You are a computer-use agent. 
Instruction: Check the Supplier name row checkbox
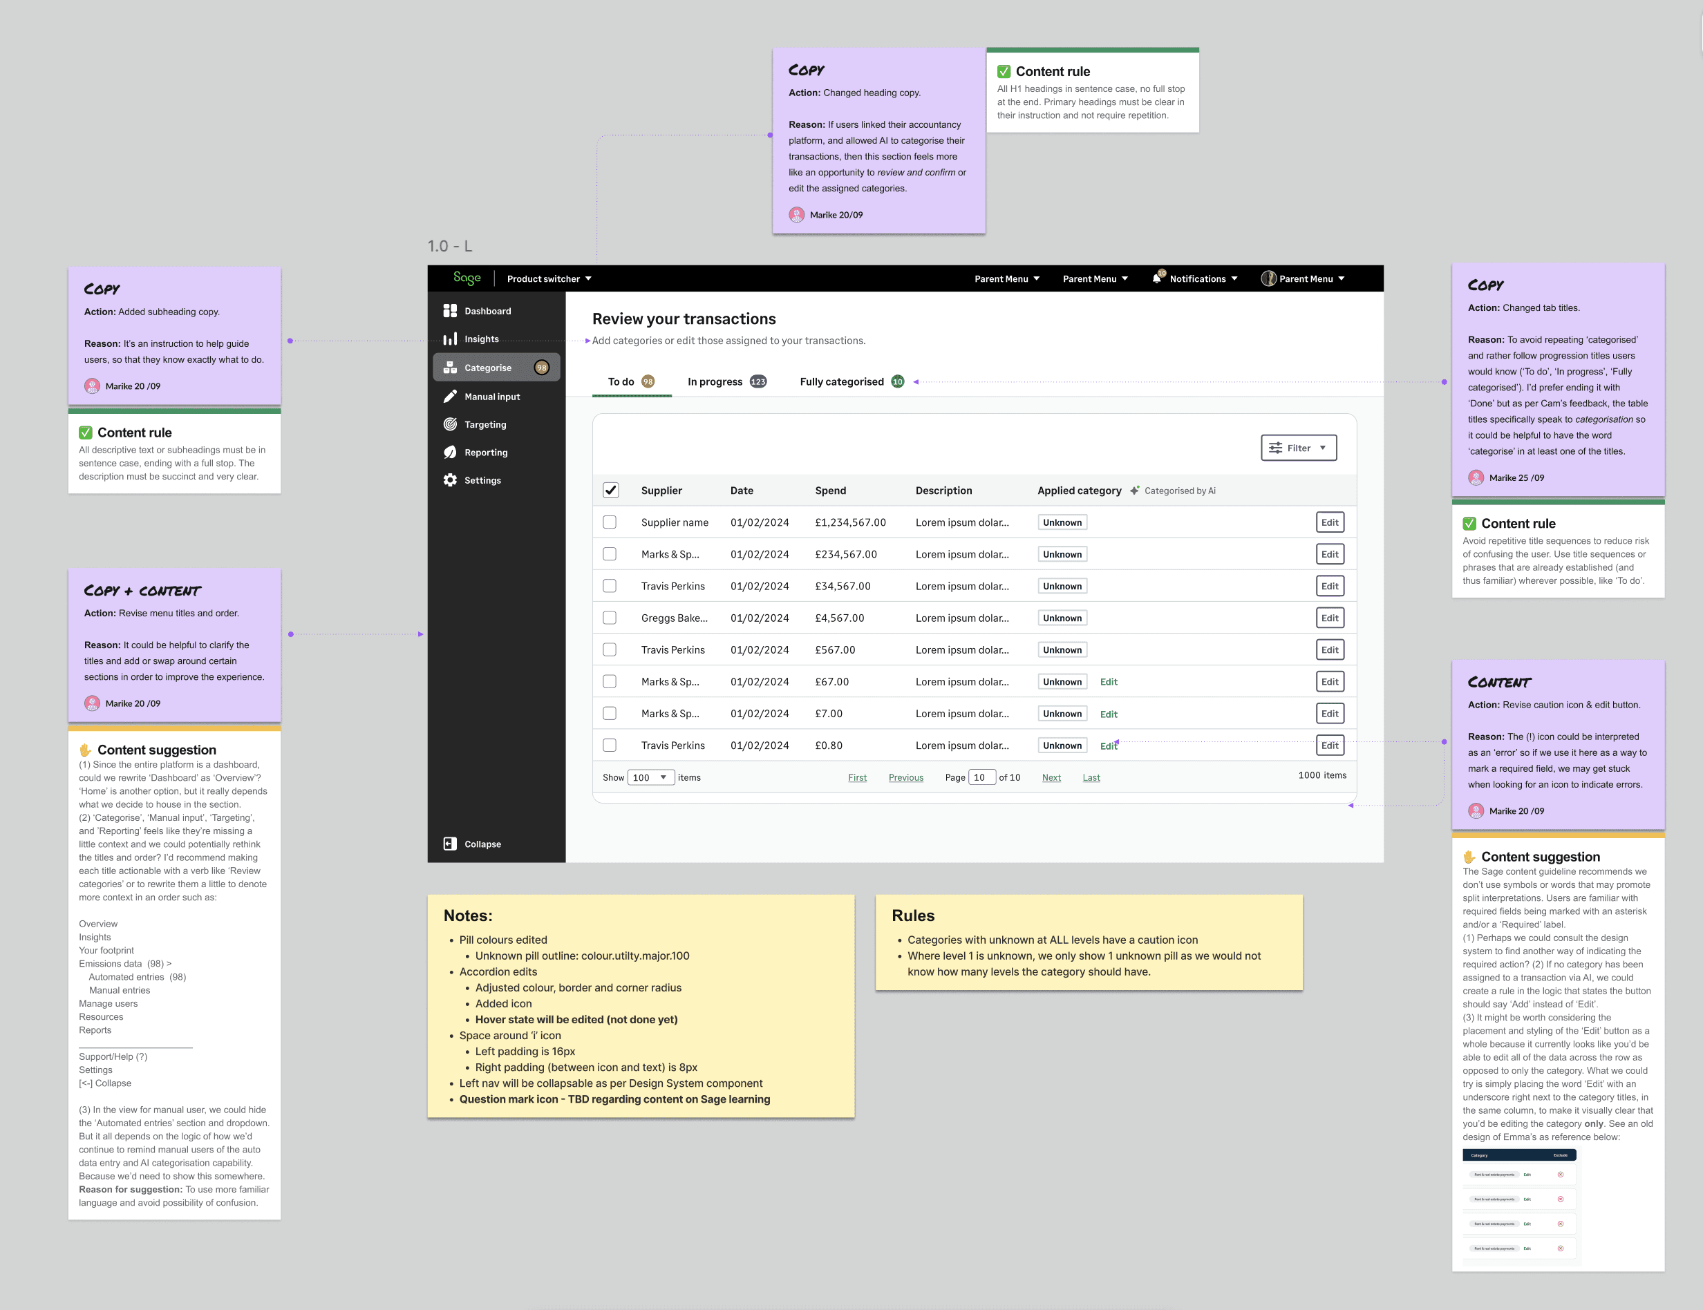tap(610, 522)
